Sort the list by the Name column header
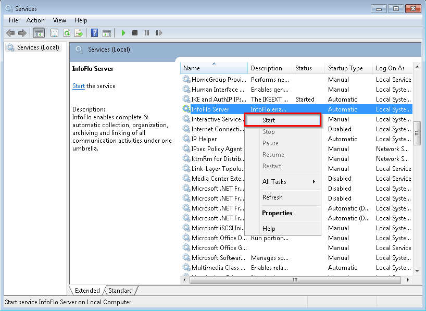Screen dimensions: 426x311 (214, 68)
